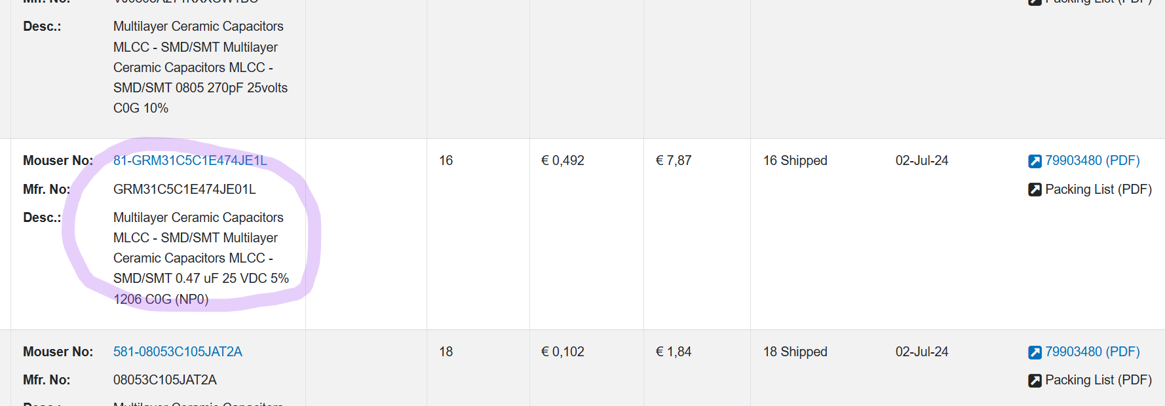Click the 16 Shipped status text
This screenshot has width=1165, height=406.
pyautogui.click(x=795, y=160)
